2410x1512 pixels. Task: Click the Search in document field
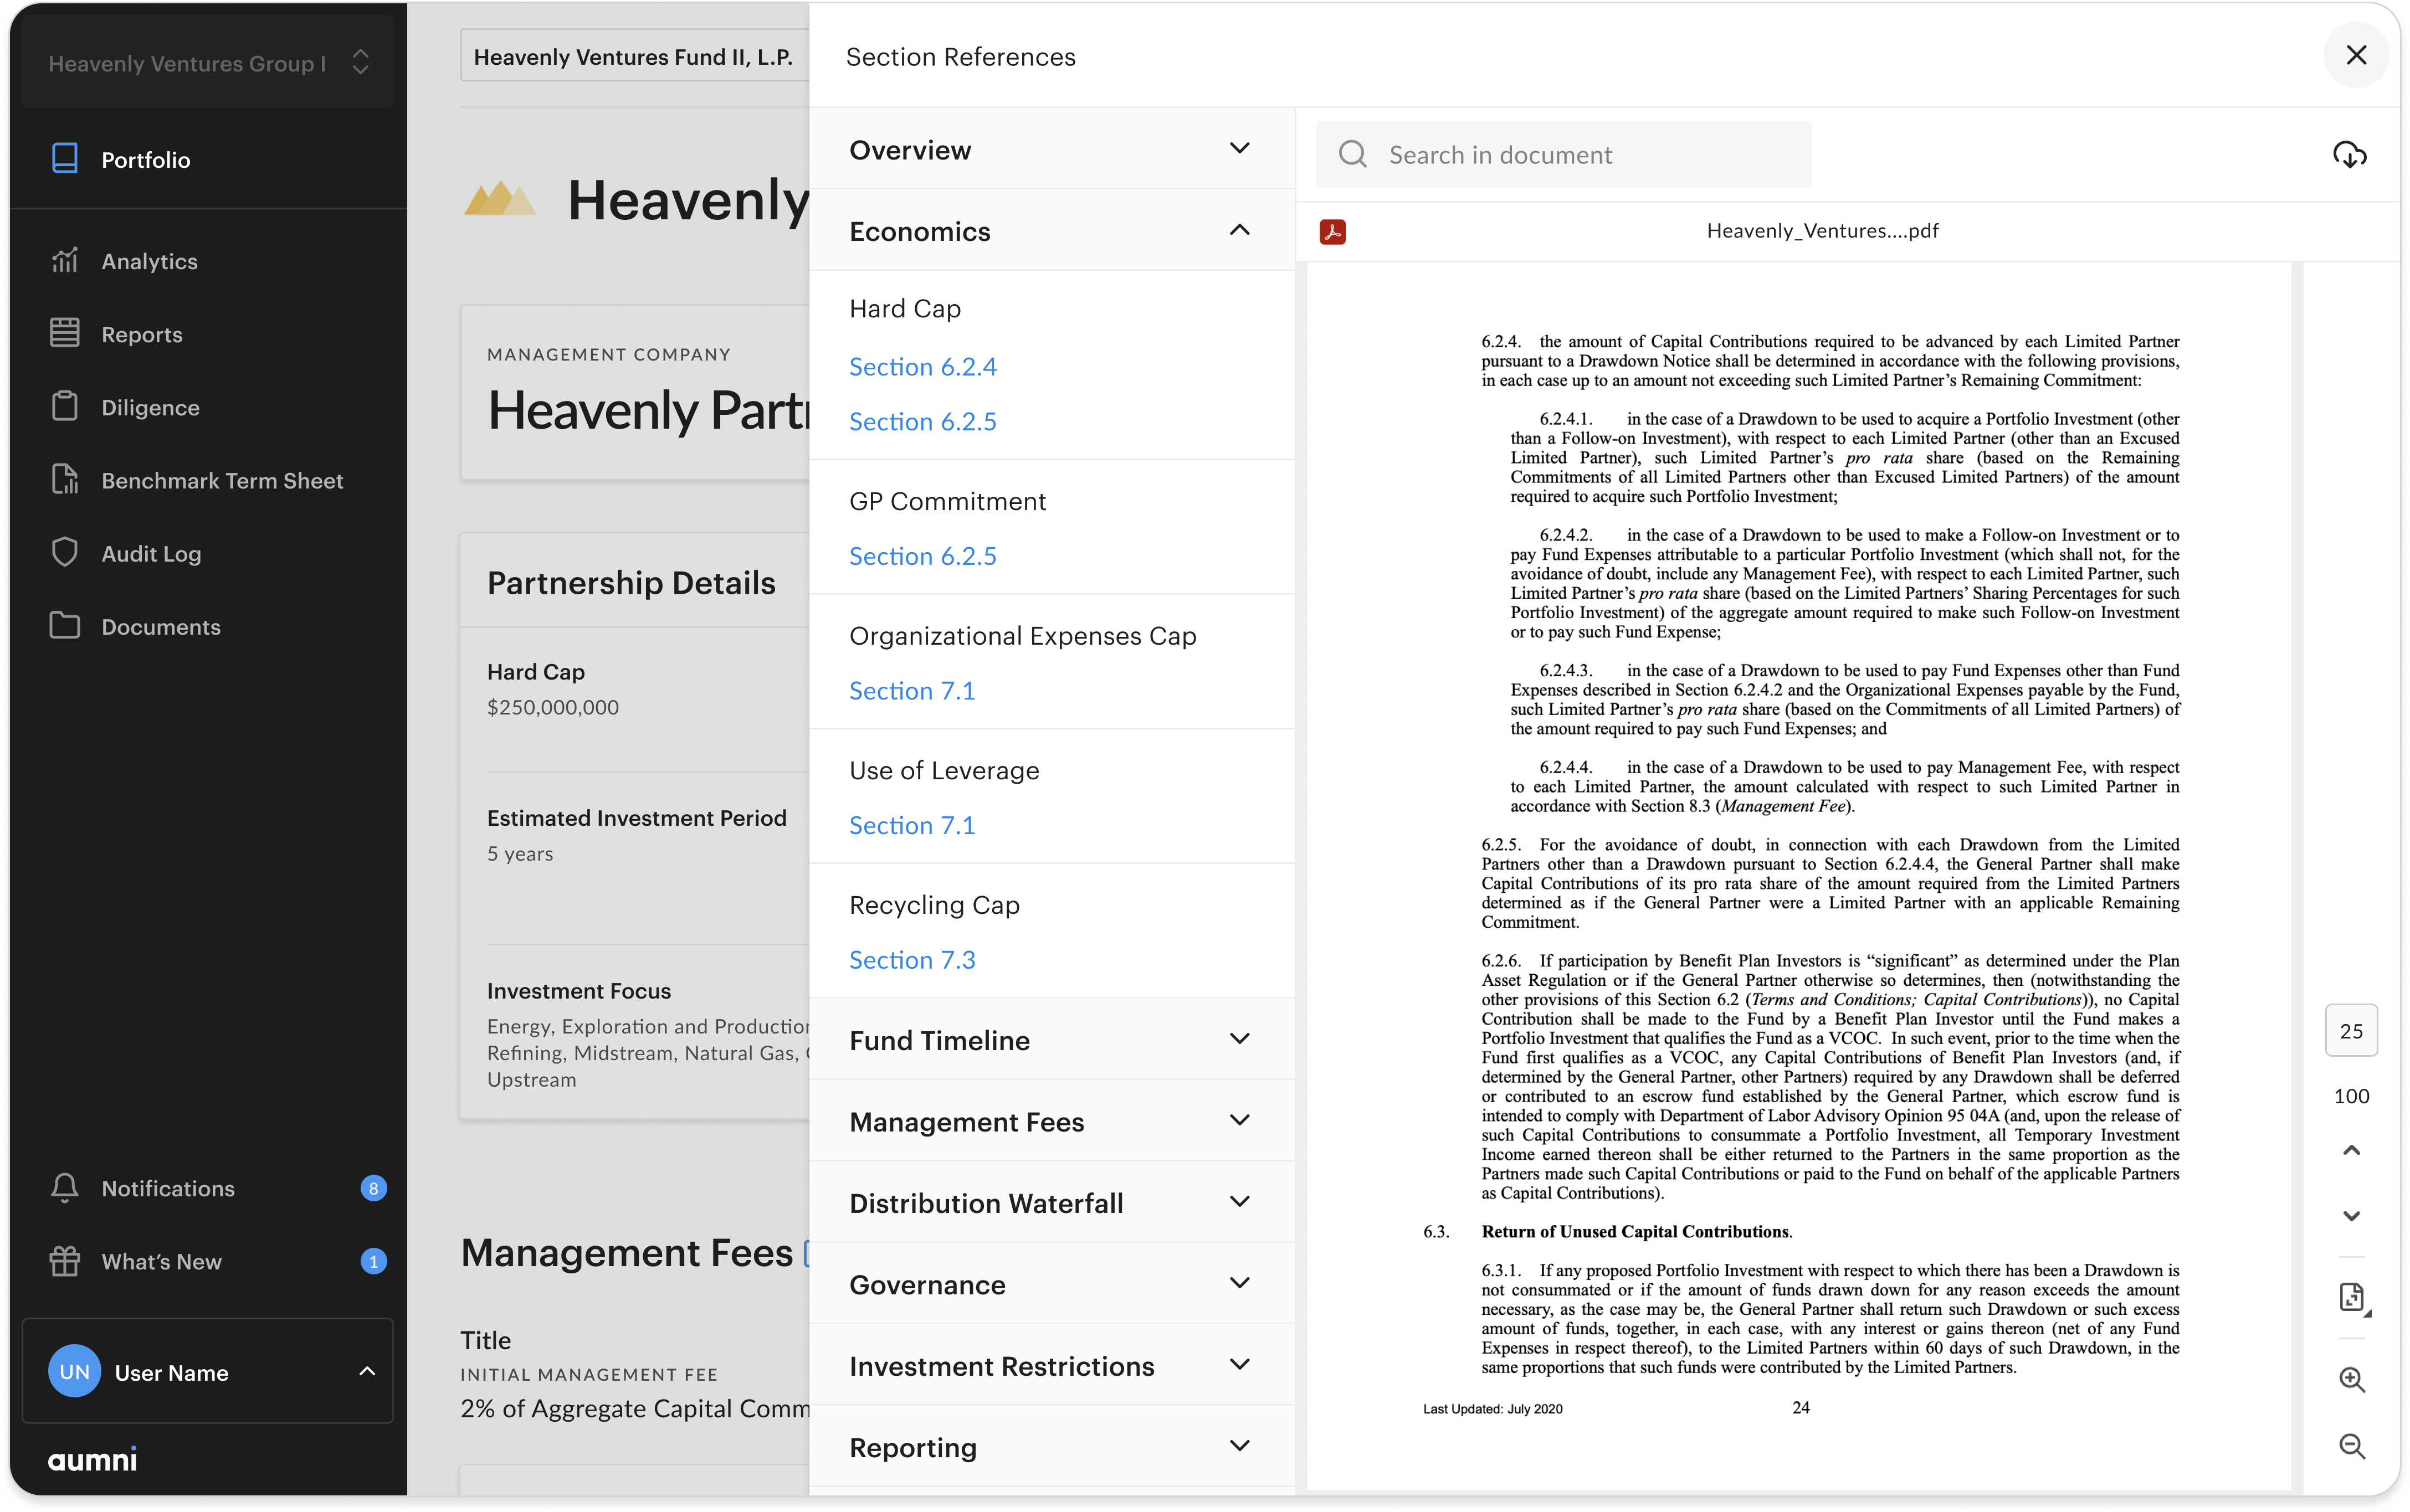pos(1562,154)
